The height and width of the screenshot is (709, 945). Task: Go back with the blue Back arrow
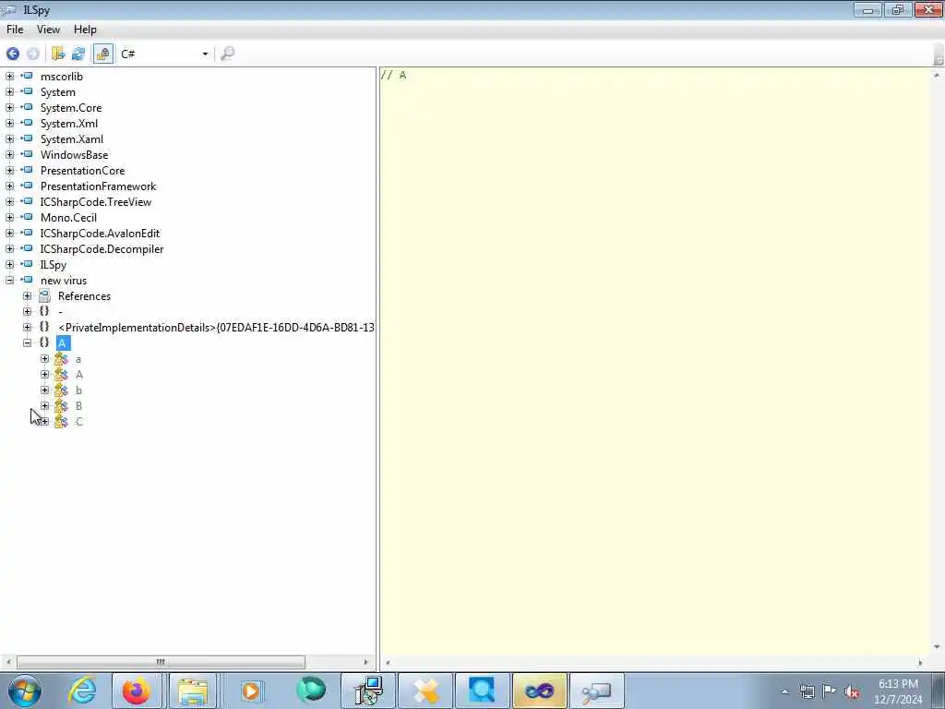[x=13, y=54]
